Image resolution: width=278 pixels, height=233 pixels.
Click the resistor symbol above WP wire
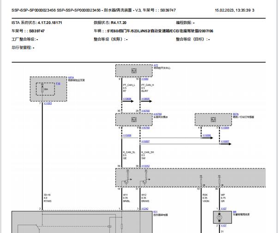point(219,181)
